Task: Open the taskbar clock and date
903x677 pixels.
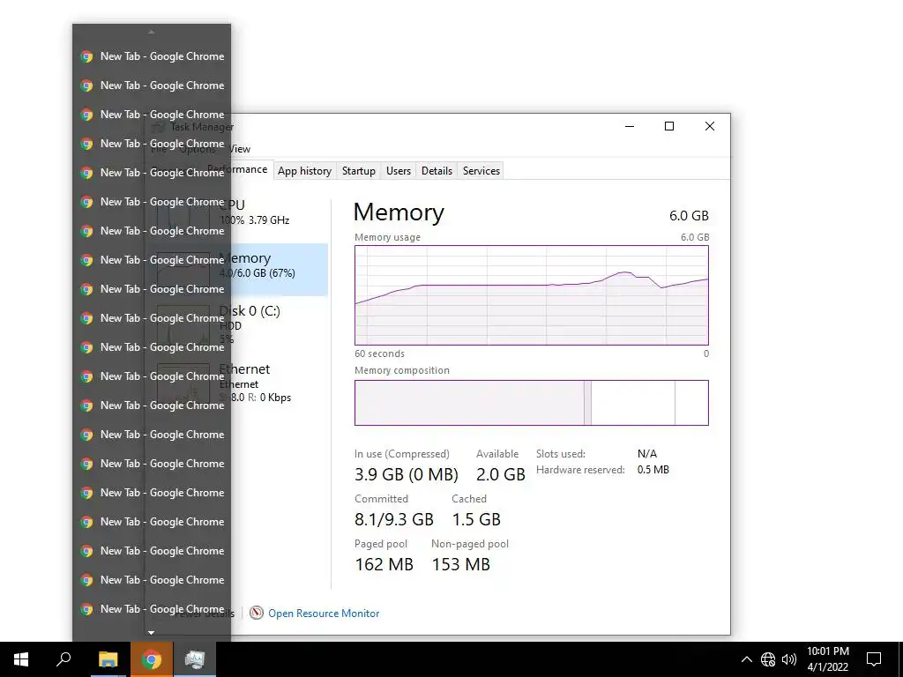Action: click(827, 659)
